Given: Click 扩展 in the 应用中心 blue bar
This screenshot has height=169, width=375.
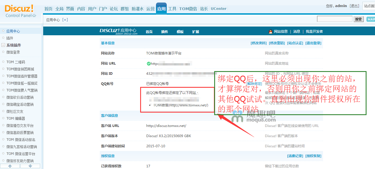Looking at the screenshot, I should pyautogui.click(x=196, y=32).
